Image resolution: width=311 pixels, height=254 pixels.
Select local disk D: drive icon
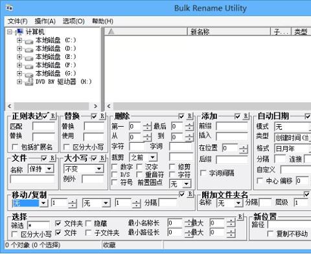29,50
